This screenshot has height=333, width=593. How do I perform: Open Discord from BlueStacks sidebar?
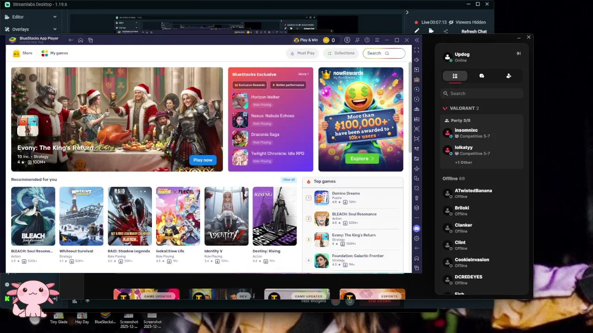[x=416, y=228]
